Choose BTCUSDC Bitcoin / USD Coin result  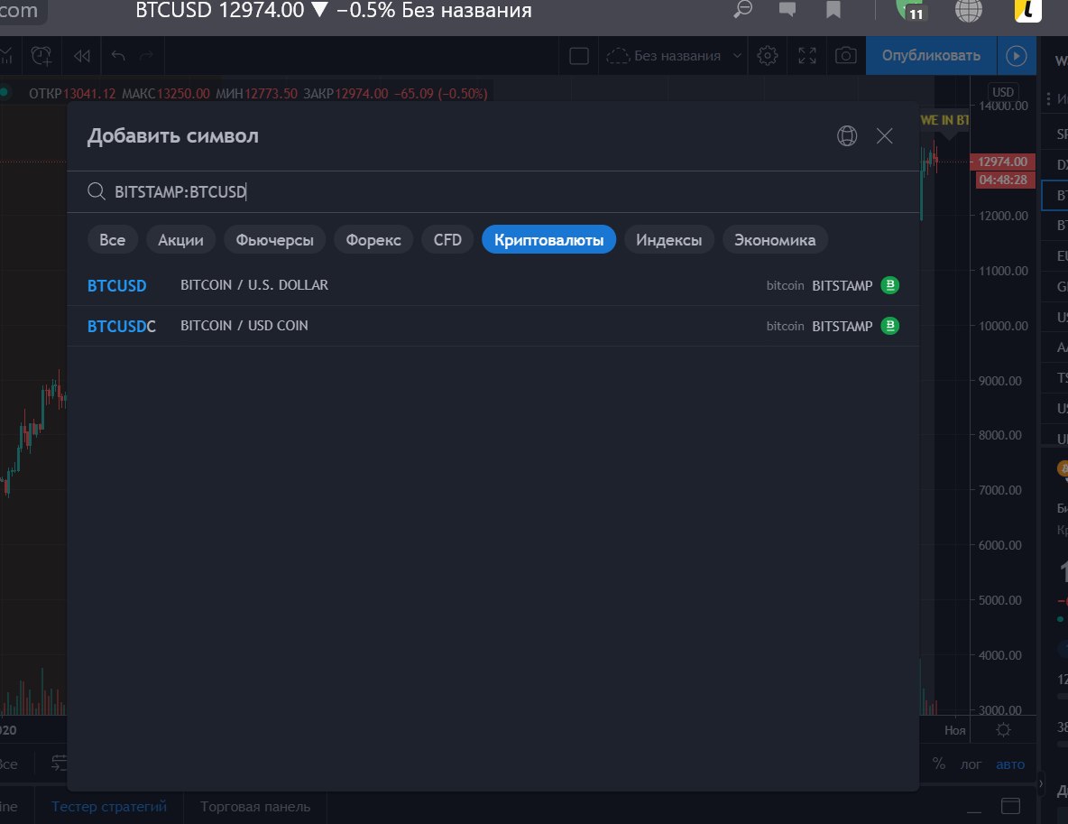coord(493,326)
